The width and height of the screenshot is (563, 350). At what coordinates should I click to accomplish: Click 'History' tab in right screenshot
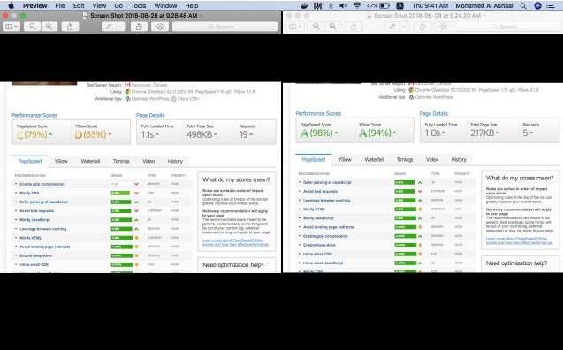click(459, 159)
